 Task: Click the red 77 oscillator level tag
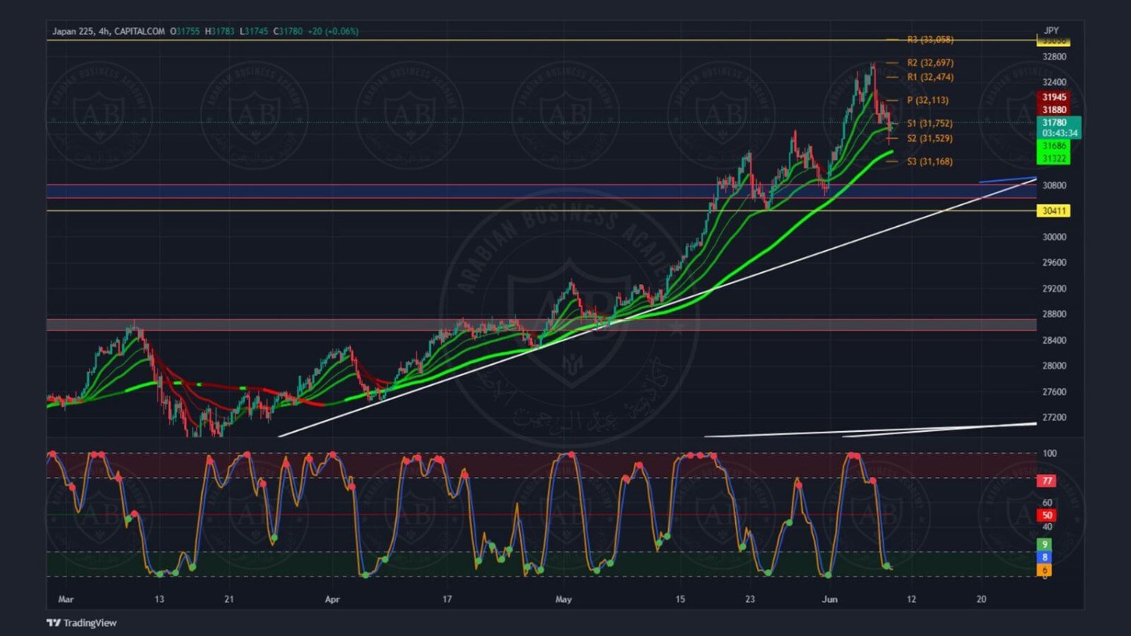click(x=1047, y=481)
